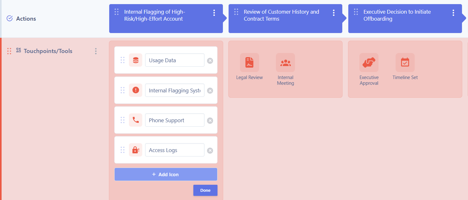Click the padlock icon beside Access Logs
The image size is (468, 200).
136,150
